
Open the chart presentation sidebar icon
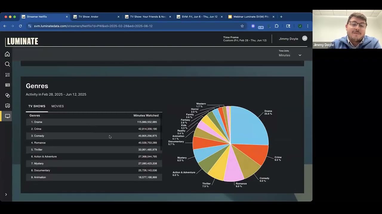tap(7, 106)
